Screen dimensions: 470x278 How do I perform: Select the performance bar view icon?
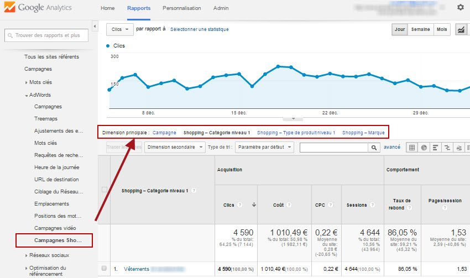[x=435, y=148]
